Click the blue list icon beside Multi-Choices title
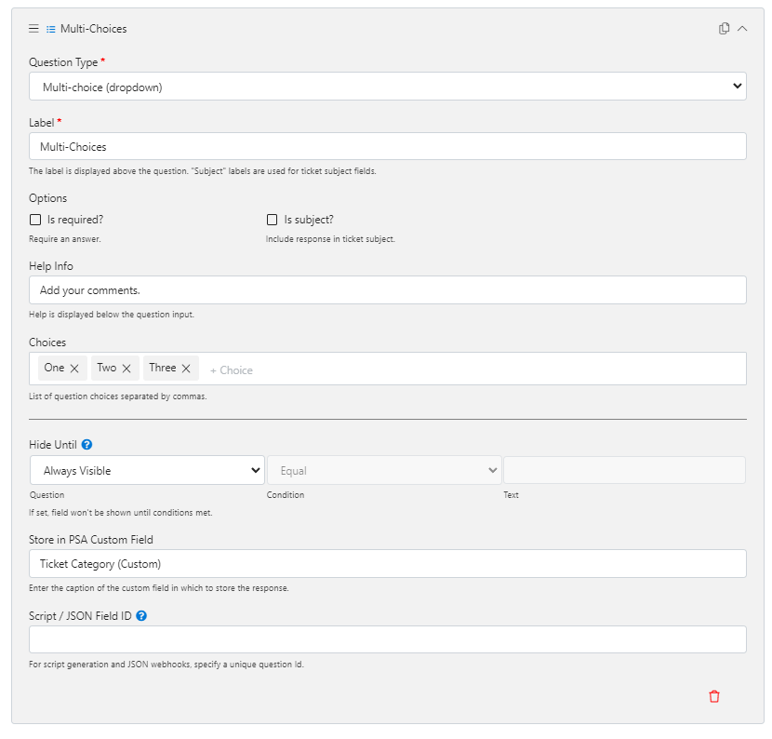Viewport: 772px width, 739px height. click(51, 29)
